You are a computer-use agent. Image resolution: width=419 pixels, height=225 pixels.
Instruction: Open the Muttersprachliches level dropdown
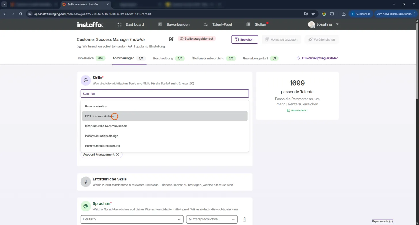pos(212,219)
